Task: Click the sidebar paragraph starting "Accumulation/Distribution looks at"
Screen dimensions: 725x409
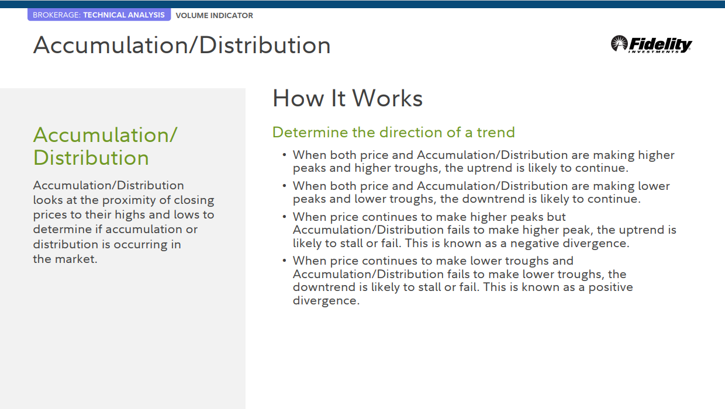Action: [124, 222]
